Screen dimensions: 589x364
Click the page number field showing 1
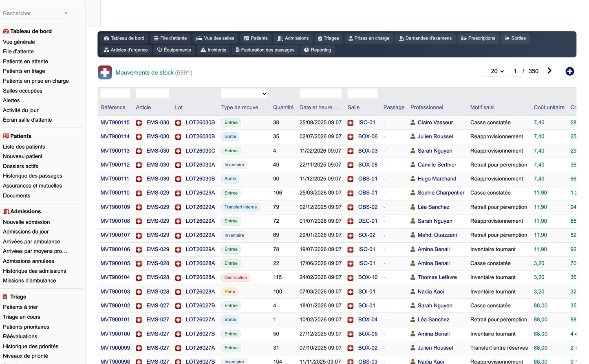coord(515,71)
